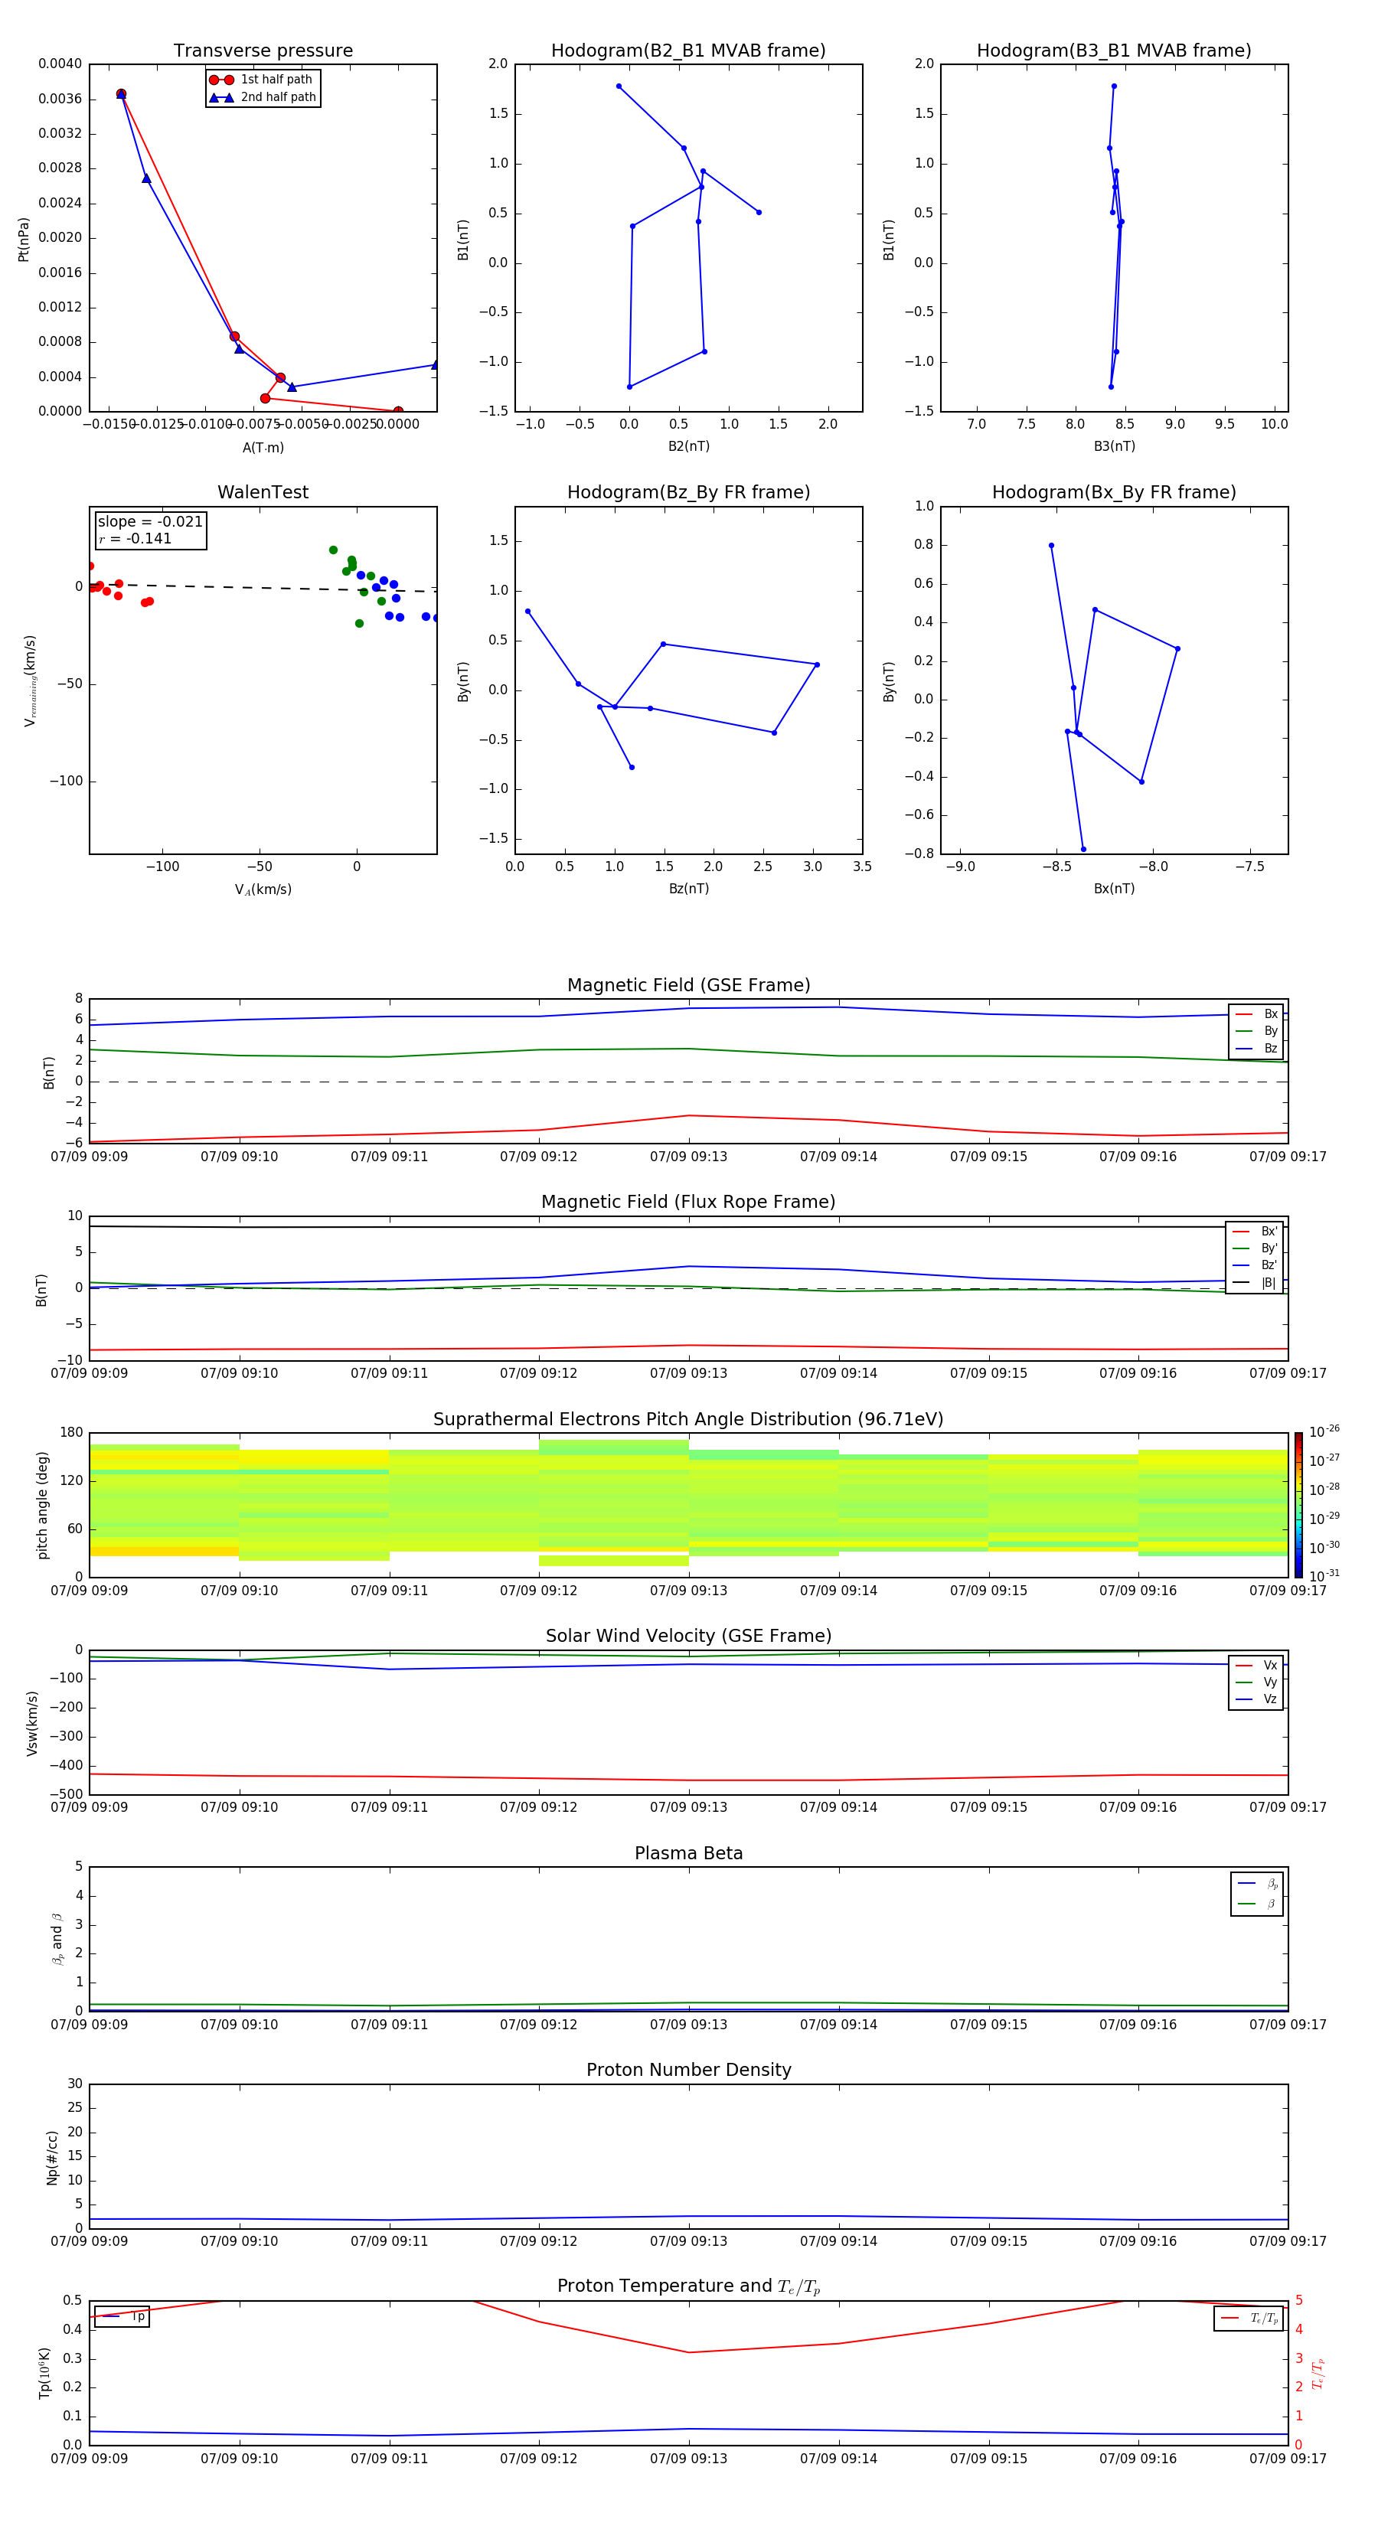Click the "Solar Wind Velocity (GSE Frame)" title

[688, 1637]
